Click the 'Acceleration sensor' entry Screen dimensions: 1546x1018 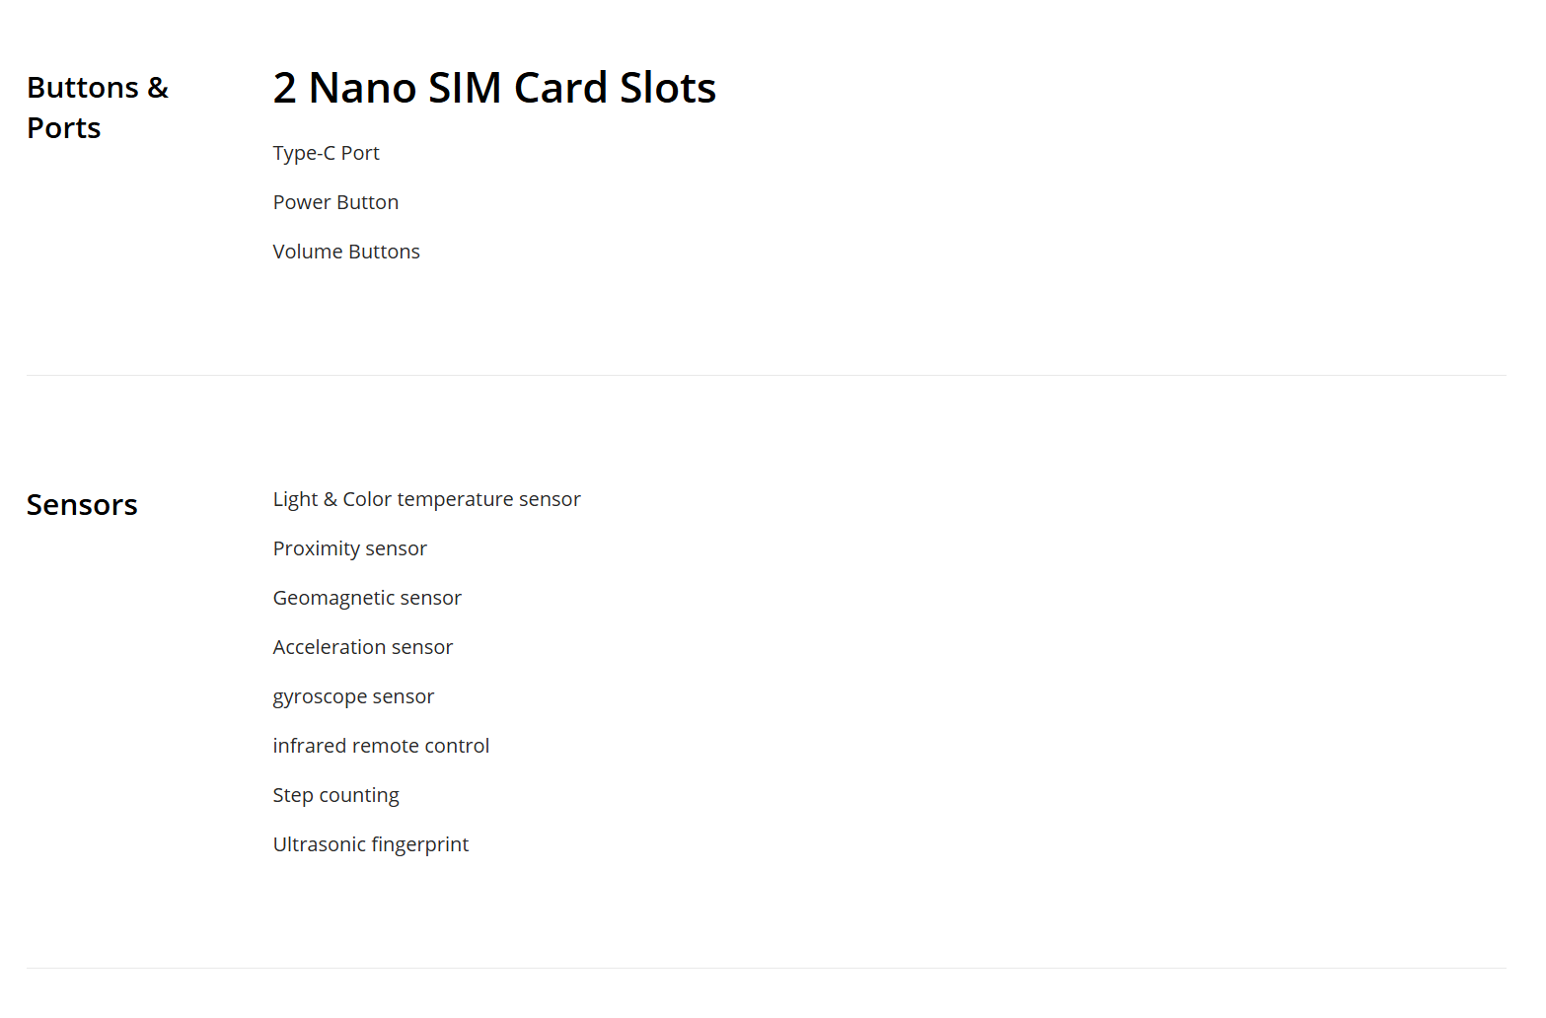click(362, 647)
